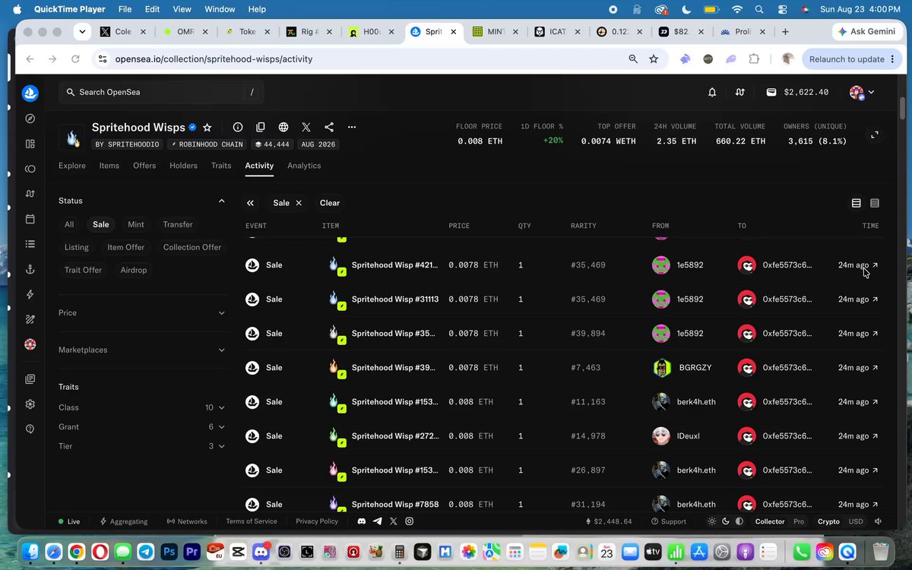Expand the Grant trait filter
This screenshot has height=570, width=912.
point(142,426)
